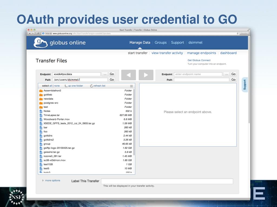Viewport: 277px width, 207px height.
Task: Click the gsisshd.tar.gz file icon
Action: pyautogui.click(x=41, y=152)
